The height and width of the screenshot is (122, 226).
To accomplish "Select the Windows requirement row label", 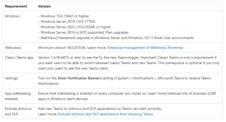I will 12,16.
